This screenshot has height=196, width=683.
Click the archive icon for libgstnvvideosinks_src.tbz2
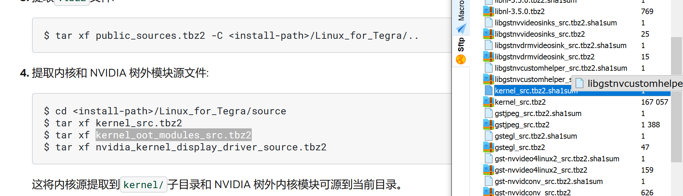(488, 34)
